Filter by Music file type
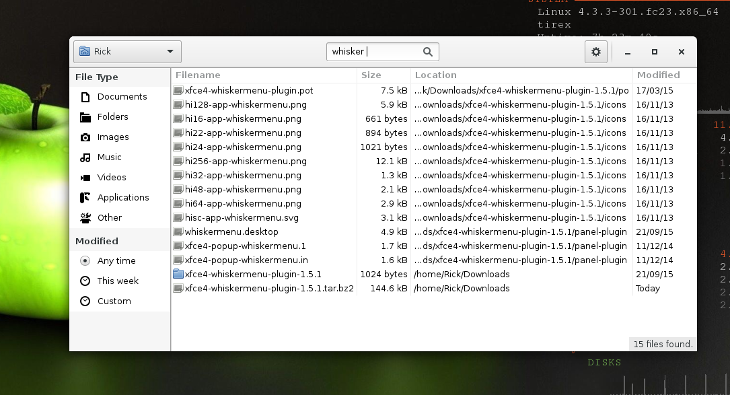The height and width of the screenshot is (395, 730). tap(109, 157)
